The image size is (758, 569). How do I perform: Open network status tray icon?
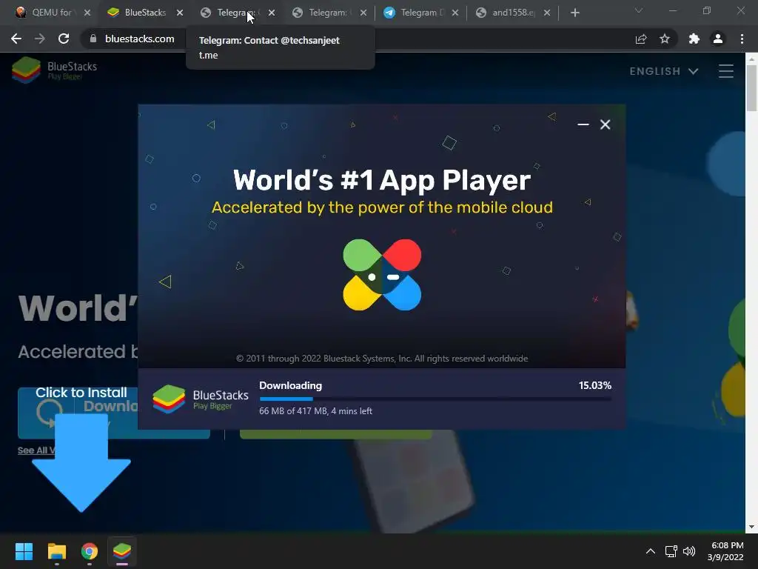pos(671,551)
